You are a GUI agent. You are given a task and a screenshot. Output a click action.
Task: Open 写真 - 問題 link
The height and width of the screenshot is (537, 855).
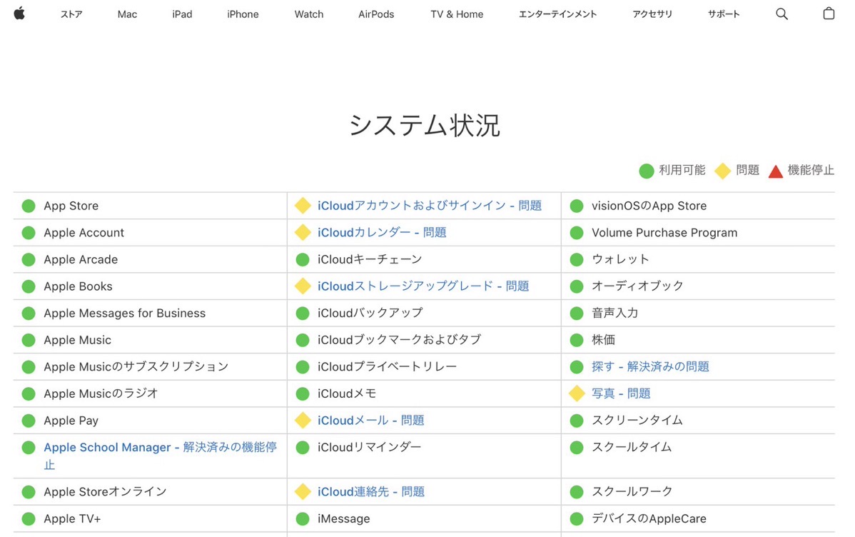pos(621,393)
